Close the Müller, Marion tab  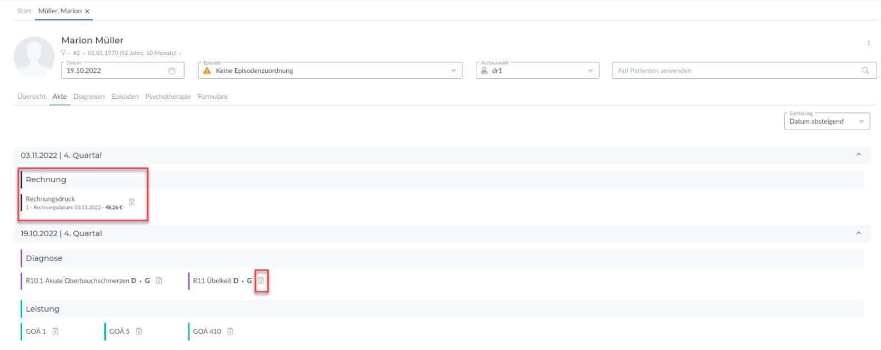(87, 11)
